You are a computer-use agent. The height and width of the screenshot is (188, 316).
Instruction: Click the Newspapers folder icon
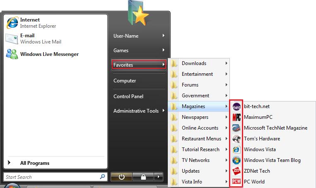[174, 117]
